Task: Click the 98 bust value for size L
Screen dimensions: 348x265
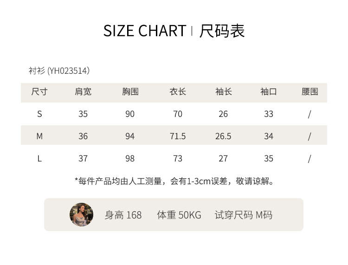Action: pos(130,159)
